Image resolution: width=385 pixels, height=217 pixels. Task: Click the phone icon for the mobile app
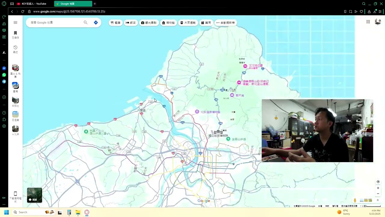click(x=15, y=194)
